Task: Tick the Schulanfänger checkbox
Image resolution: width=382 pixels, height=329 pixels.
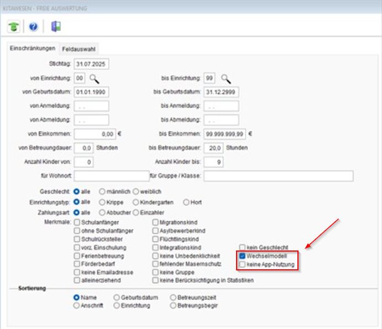Action: coord(77,222)
